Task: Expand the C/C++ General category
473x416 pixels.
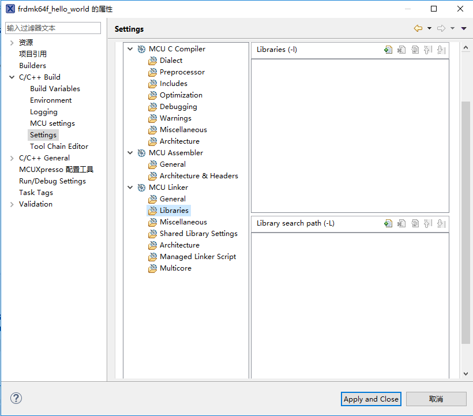Action: pyautogui.click(x=12, y=158)
